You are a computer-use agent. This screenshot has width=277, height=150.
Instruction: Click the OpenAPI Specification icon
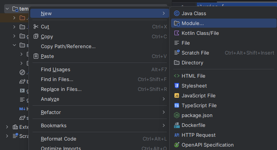click(x=177, y=145)
